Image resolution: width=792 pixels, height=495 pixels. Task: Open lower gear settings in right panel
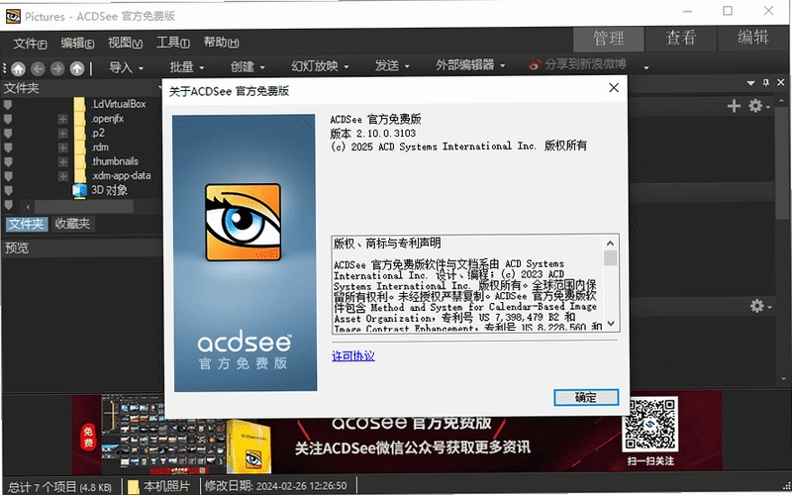[x=757, y=306]
